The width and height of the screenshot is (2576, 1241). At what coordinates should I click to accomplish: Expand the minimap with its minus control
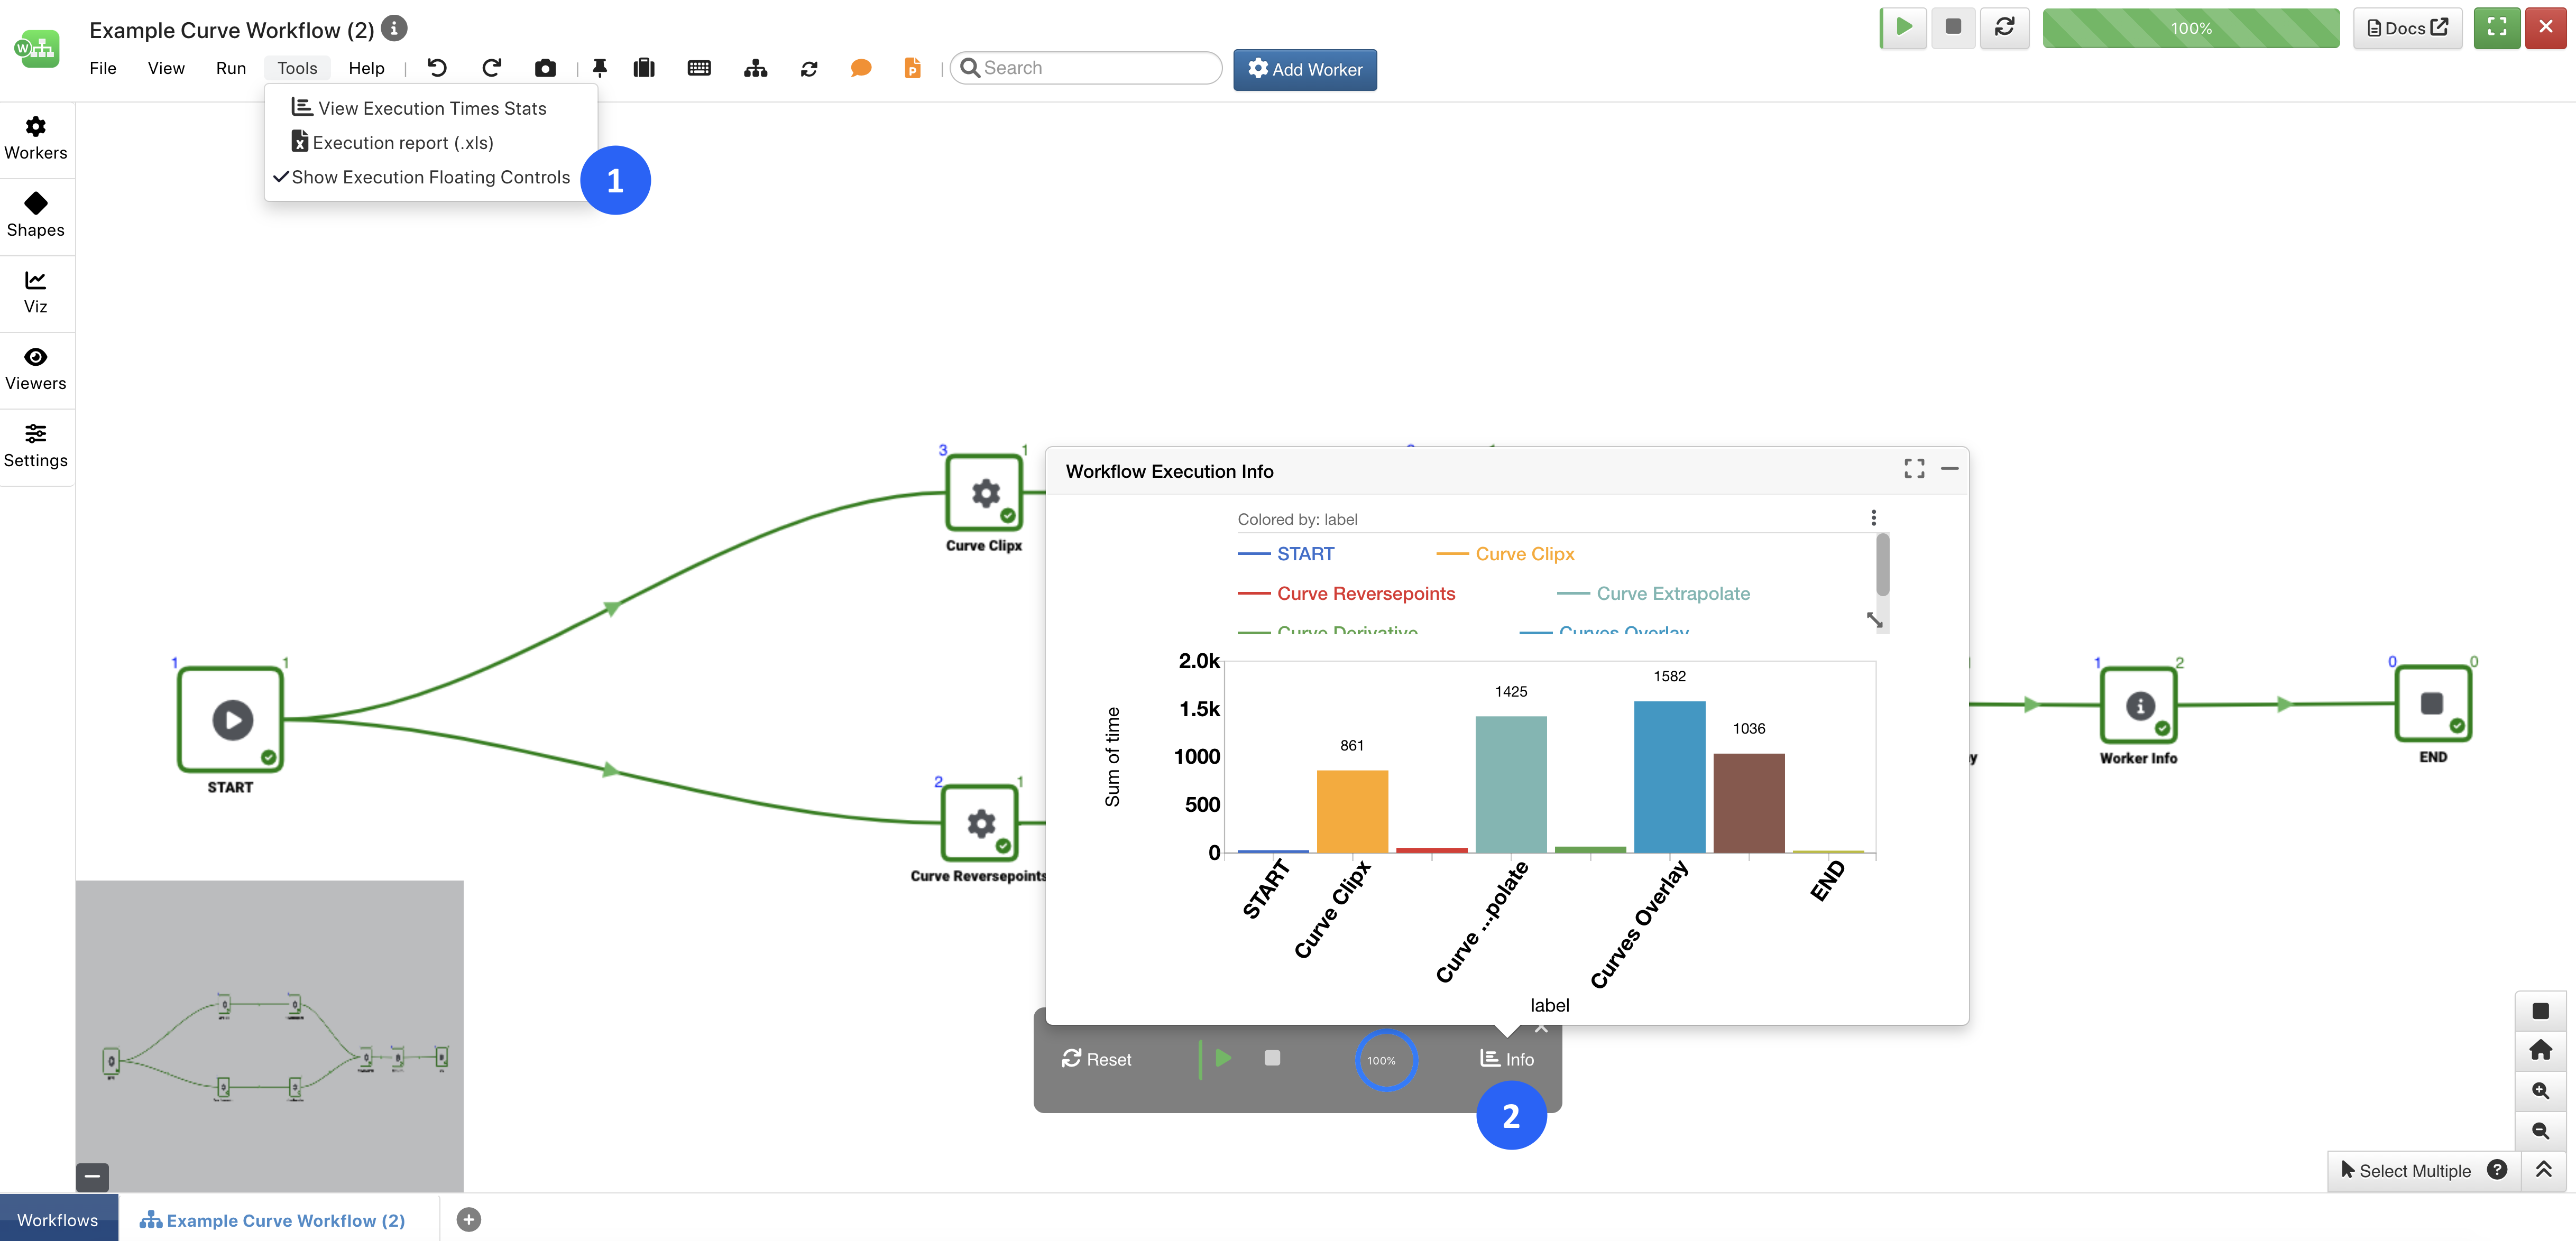(x=92, y=1177)
